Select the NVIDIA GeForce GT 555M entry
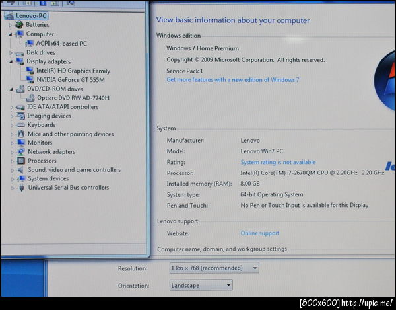This screenshot has width=396, height=310. pos(71,80)
